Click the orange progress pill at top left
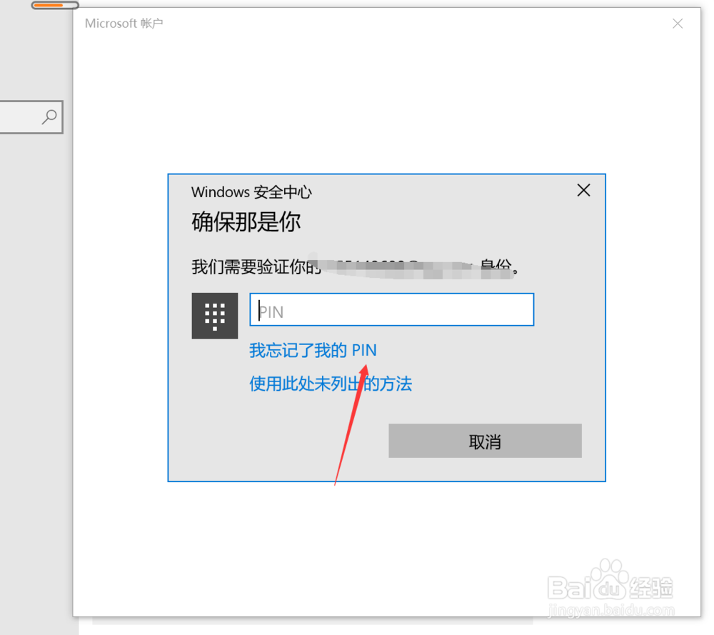The height and width of the screenshot is (635, 714). coord(55,4)
